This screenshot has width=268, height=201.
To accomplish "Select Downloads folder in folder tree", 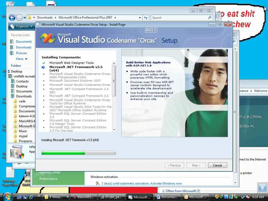I will point(24,96).
